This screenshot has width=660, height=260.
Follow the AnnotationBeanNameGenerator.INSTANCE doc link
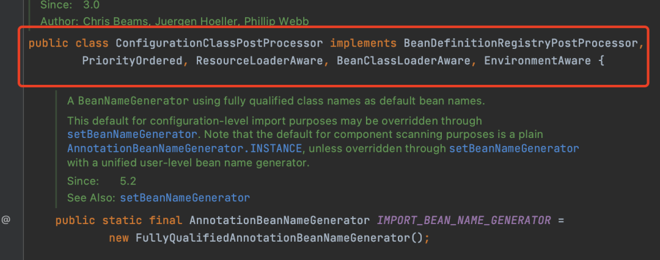coord(185,148)
